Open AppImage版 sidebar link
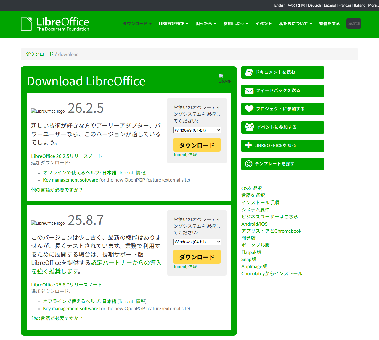The image size is (379, 340). tap(254, 266)
